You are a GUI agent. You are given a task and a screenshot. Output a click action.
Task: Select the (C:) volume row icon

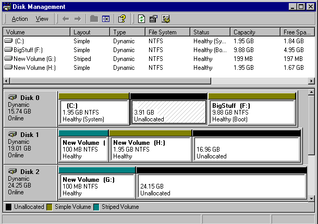point(8,41)
